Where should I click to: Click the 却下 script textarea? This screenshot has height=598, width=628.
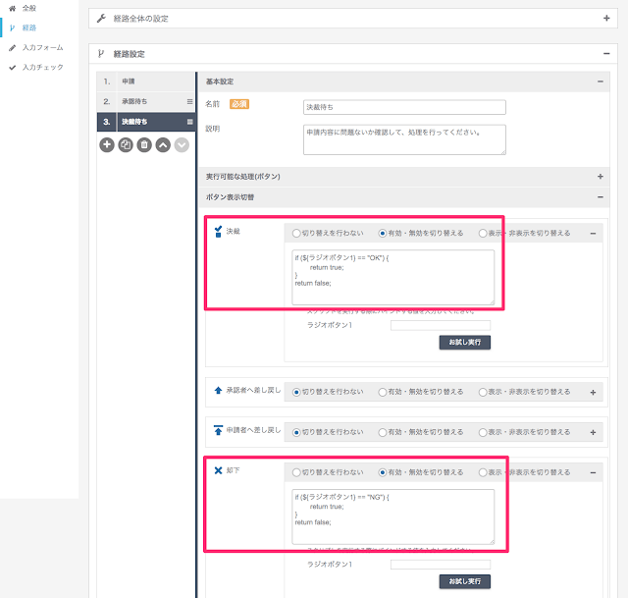(x=392, y=516)
